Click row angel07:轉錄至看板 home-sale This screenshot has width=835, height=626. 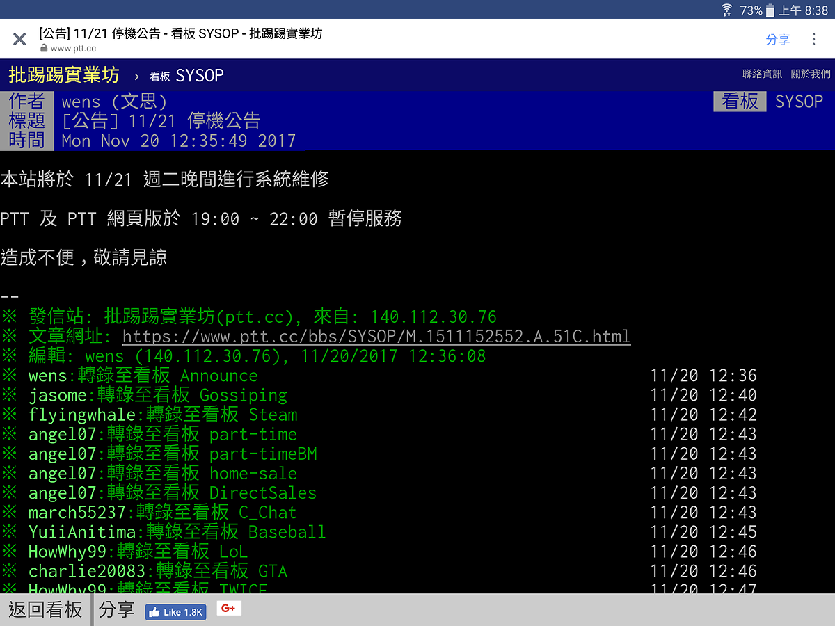tap(379, 473)
